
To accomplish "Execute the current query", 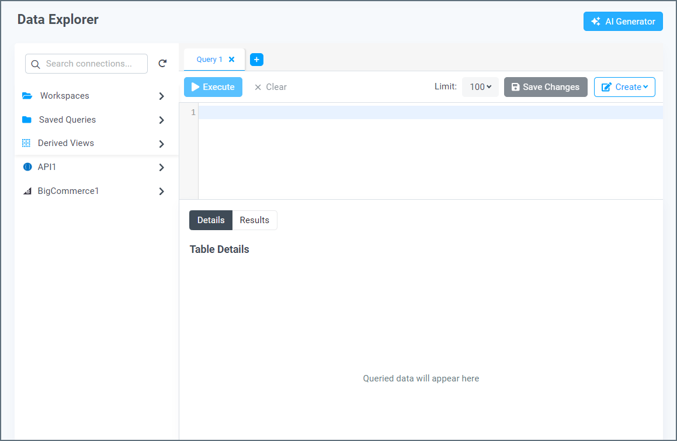I will pos(213,87).
